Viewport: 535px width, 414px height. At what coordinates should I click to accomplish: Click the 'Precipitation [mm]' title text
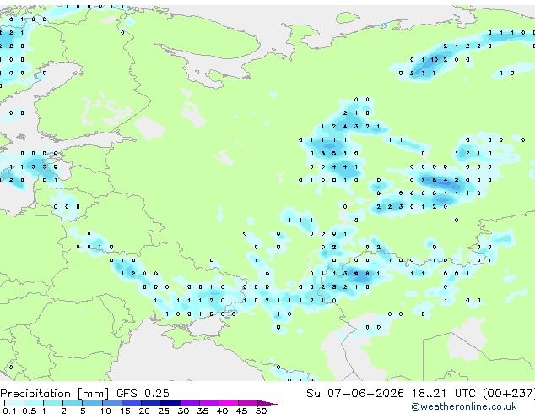tap(55, 394)
